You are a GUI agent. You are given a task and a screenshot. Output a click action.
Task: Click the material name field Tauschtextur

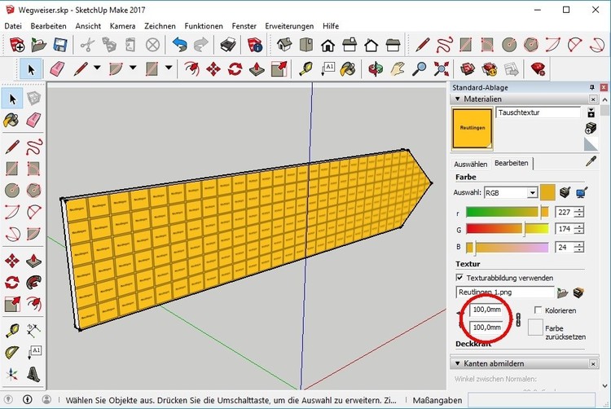(x=538, y=112)
